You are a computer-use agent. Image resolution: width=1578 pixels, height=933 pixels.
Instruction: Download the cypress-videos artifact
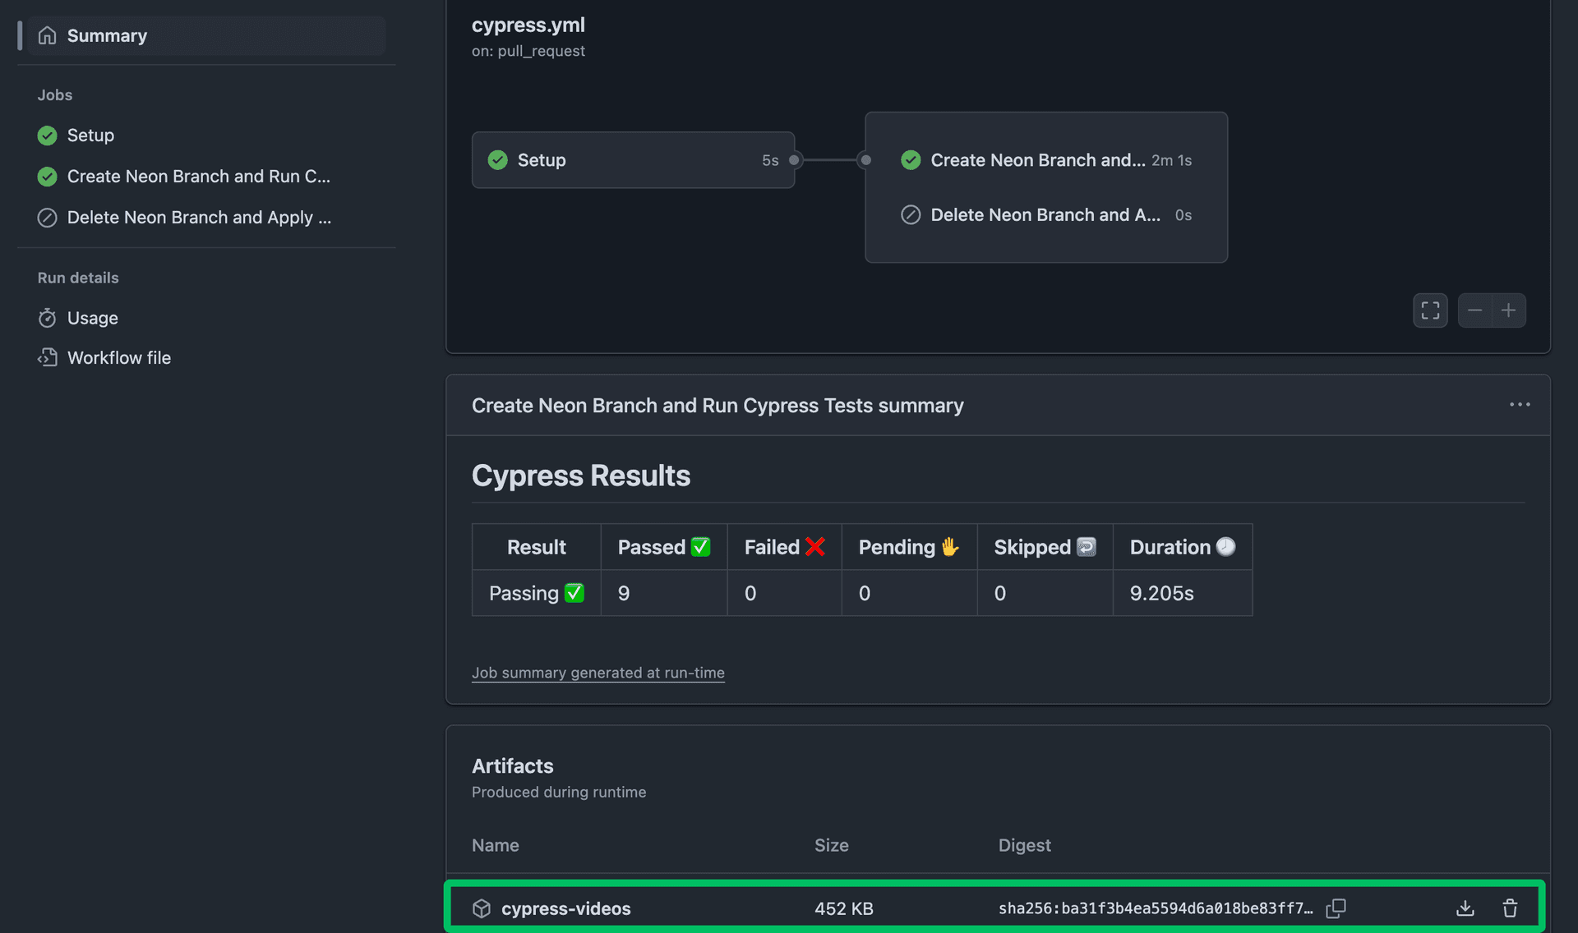pyautogui.click(x=1465, y=908)
